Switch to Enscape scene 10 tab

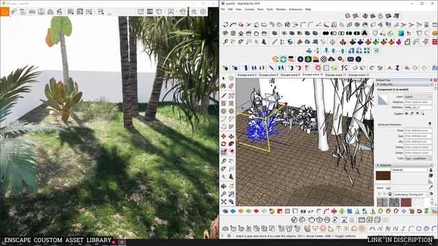[x=312, y=74]
